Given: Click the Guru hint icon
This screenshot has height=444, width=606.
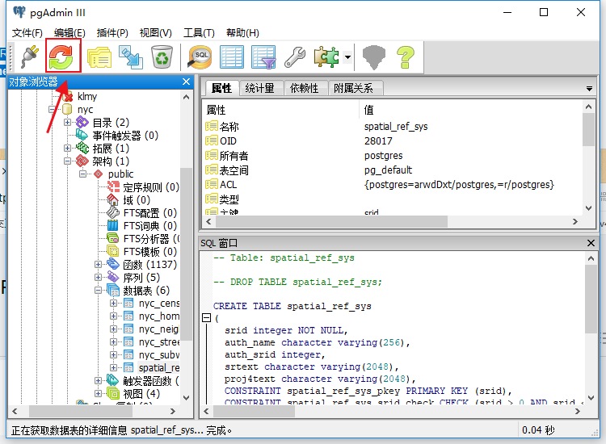Looking at the screenshot, I should (374, 57).
